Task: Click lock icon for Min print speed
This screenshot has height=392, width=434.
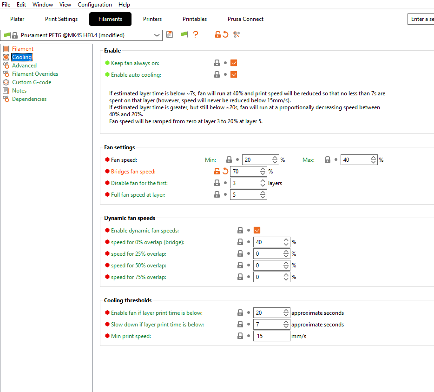Action: pos(240,336)
